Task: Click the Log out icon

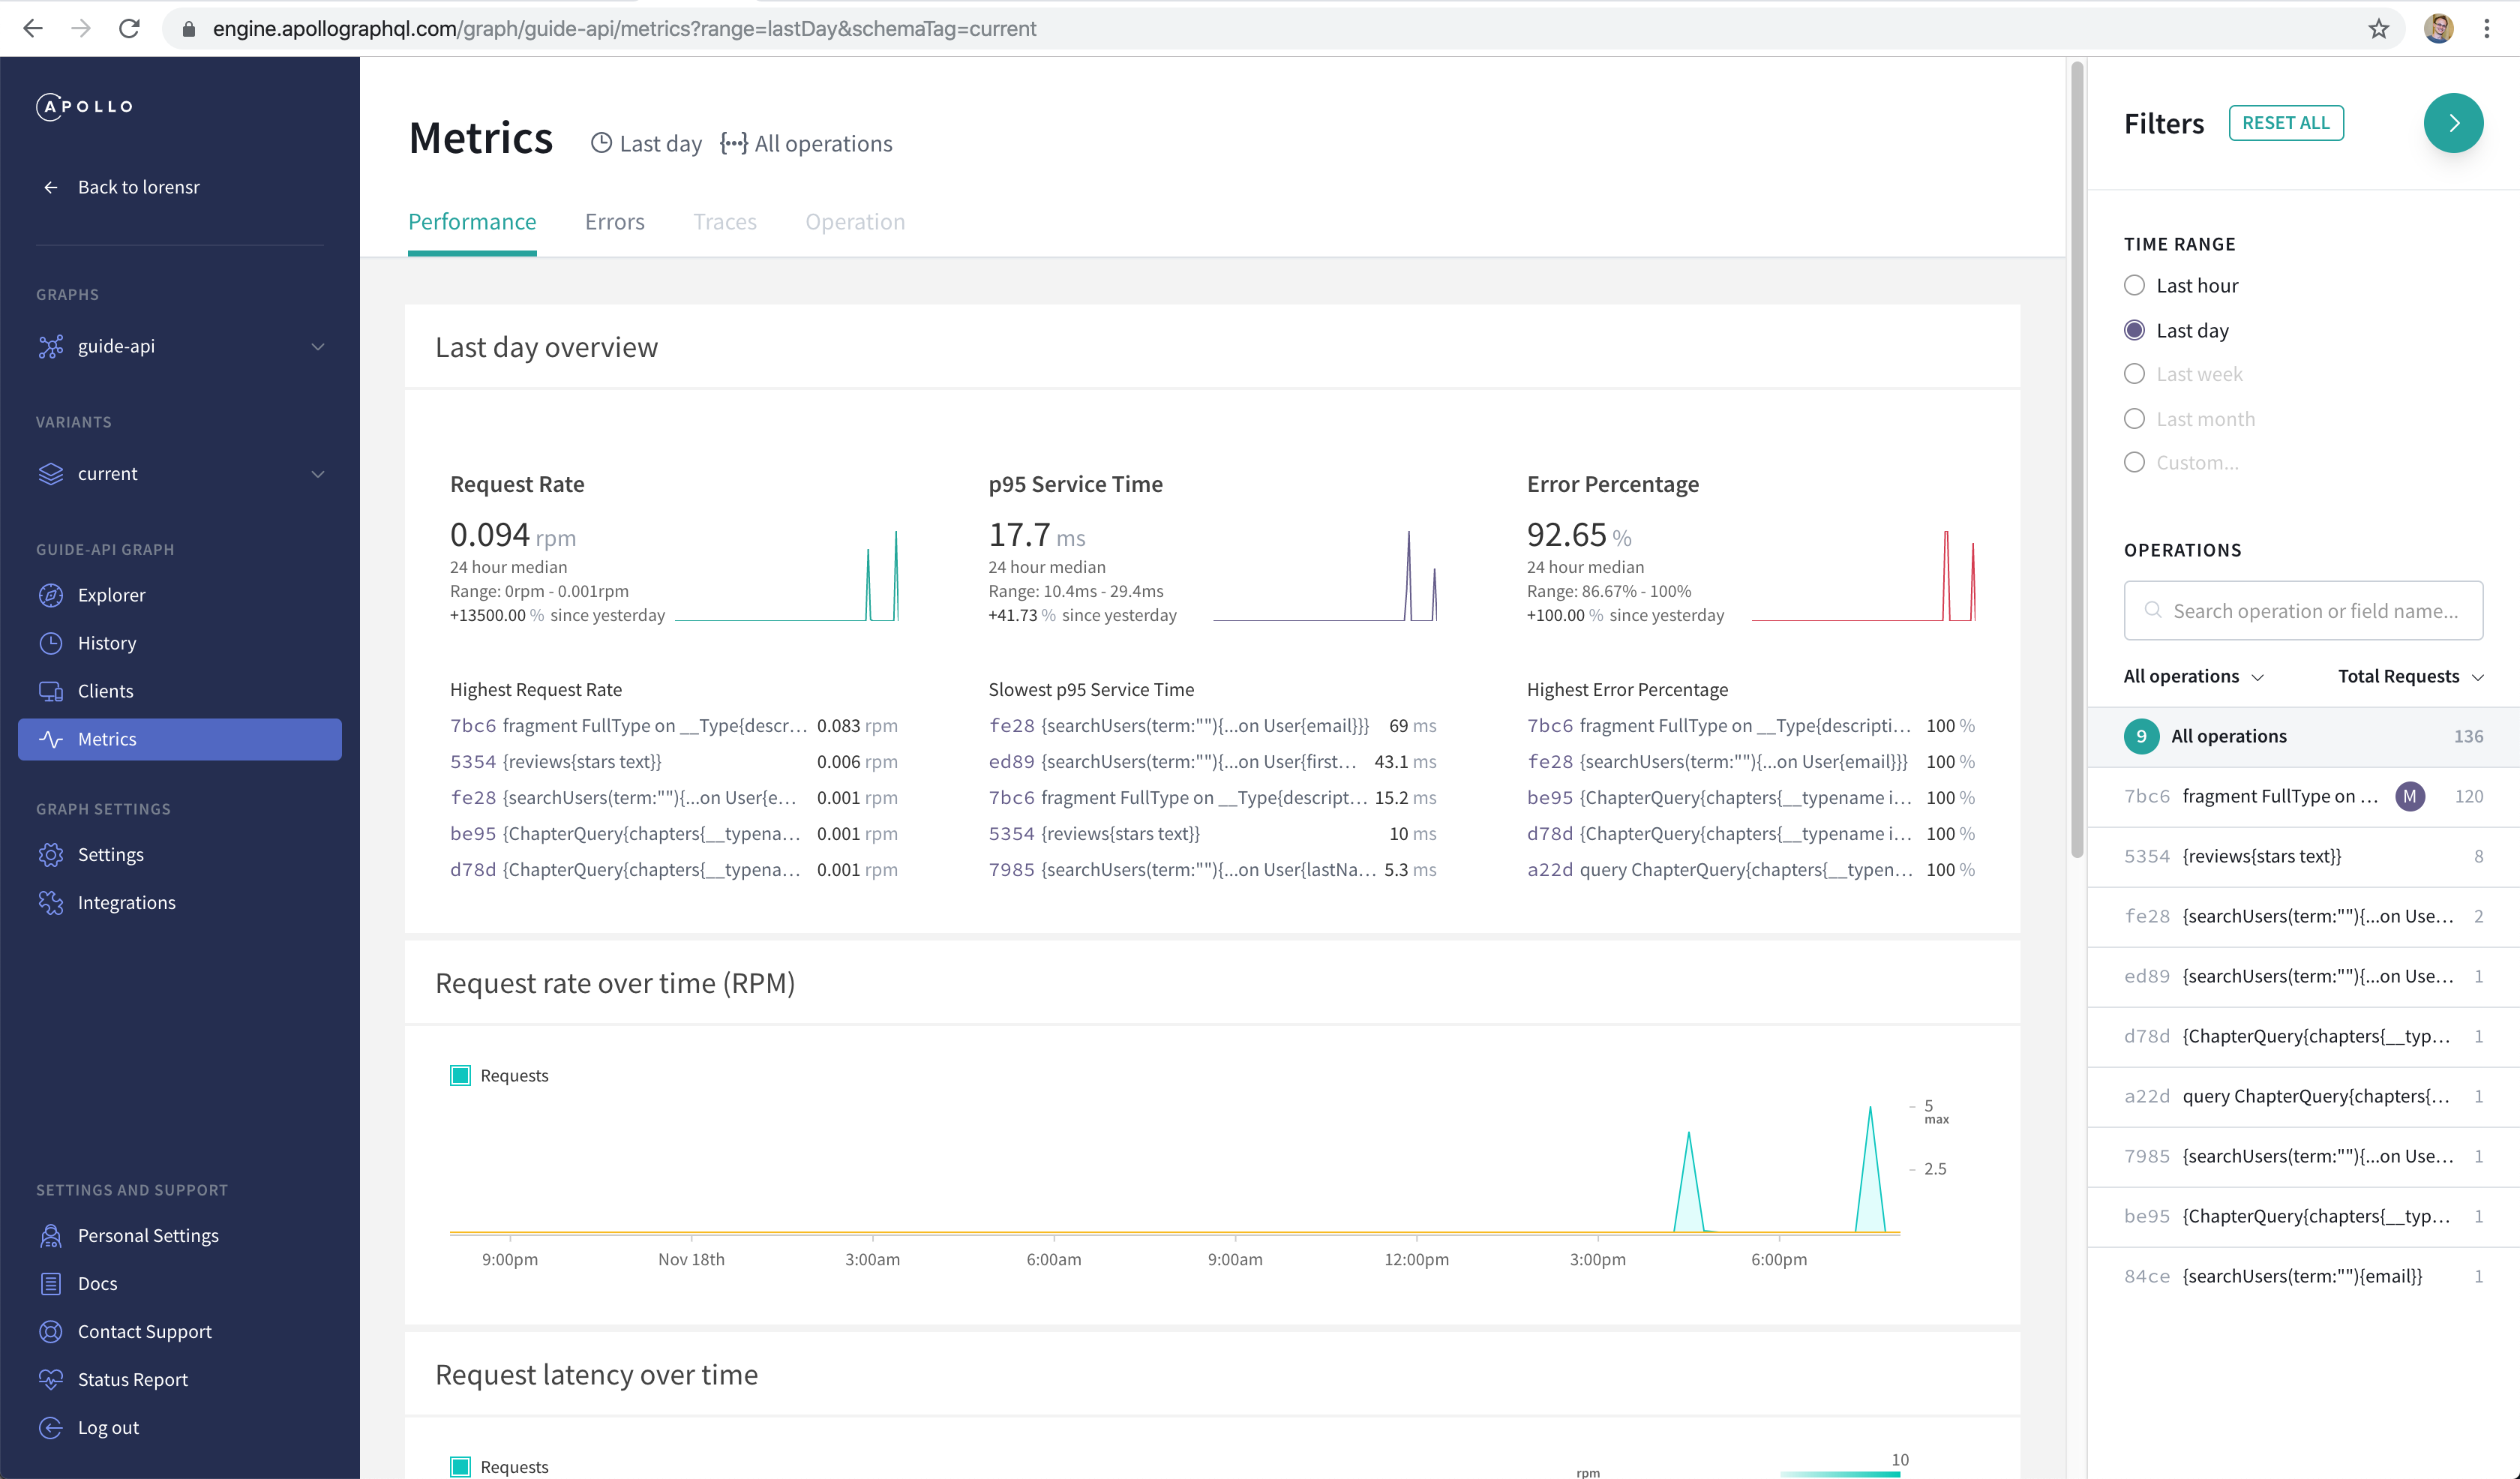Action: [51, 1428]
